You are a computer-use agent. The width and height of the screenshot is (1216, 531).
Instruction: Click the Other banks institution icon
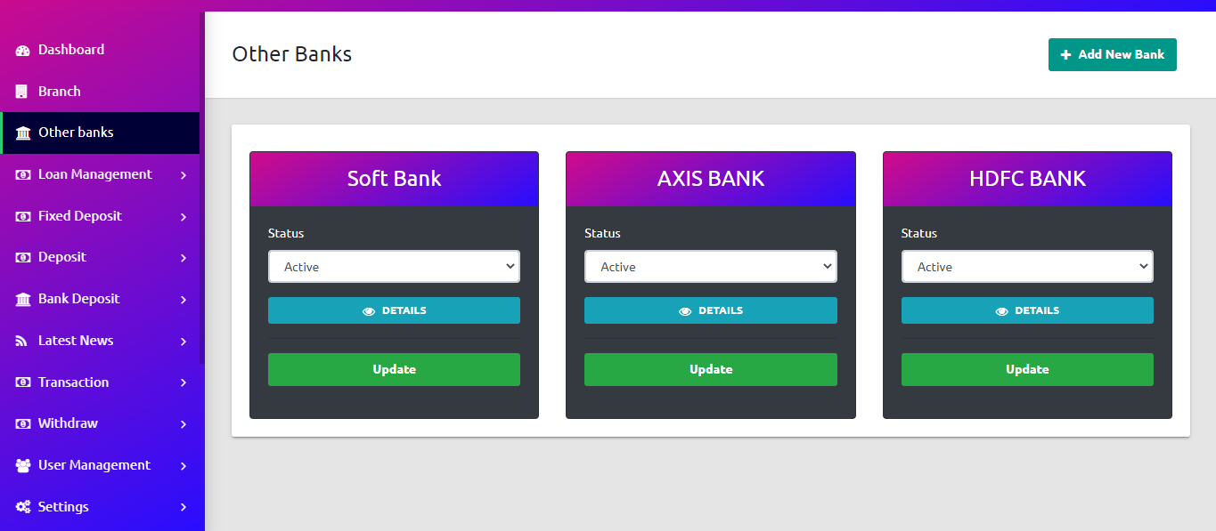click(x=23, y=133)
